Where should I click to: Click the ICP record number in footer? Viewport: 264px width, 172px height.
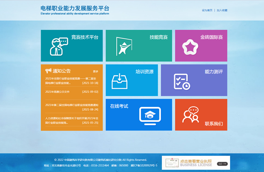144,166
